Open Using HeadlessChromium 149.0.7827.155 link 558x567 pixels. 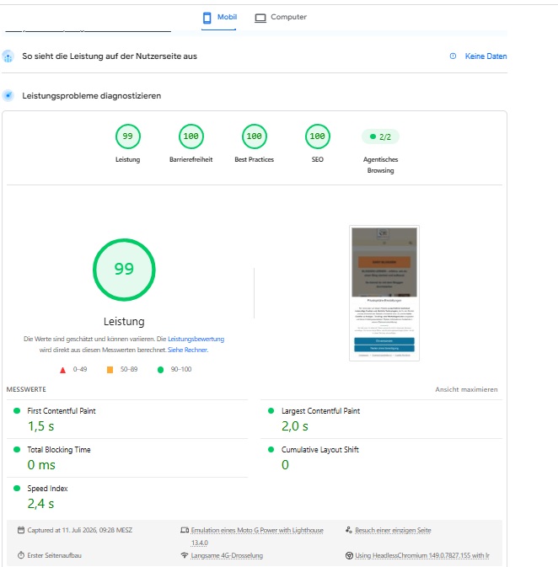pos(422,555)
